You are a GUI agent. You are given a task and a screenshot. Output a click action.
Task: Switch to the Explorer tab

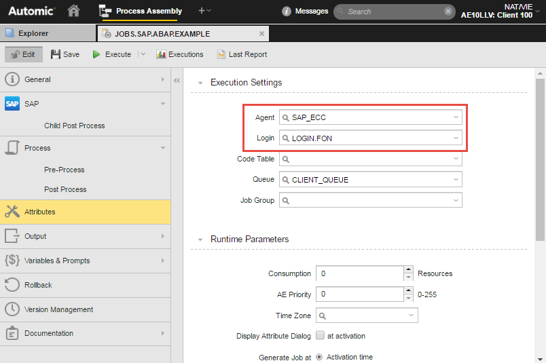48,33
